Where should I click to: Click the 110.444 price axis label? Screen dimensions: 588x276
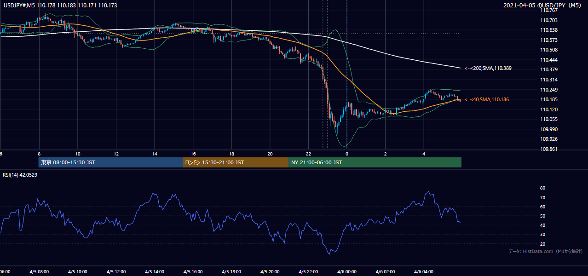[x=549, y=60]
